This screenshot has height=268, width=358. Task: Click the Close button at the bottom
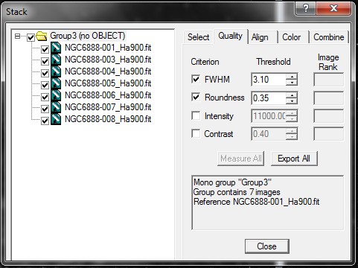(x=267, y=246)
